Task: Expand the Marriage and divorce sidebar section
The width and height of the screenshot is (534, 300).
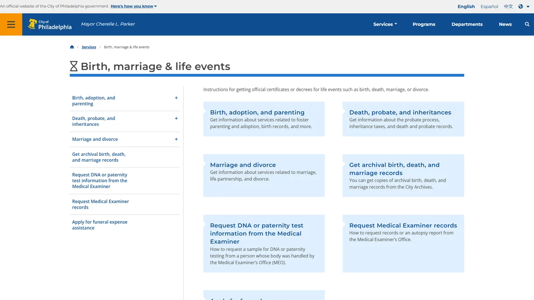Action: tap(176, 139)
